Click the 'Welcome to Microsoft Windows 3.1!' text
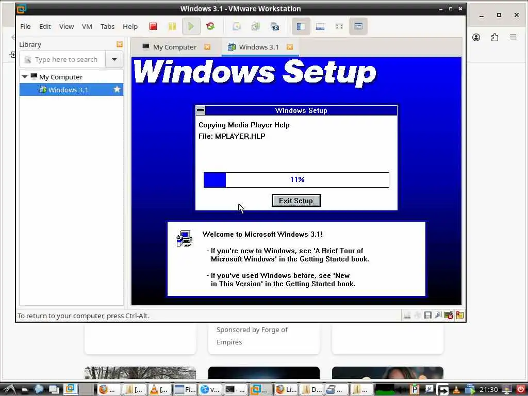Screen dimensions: 528x396 point(262,235)
